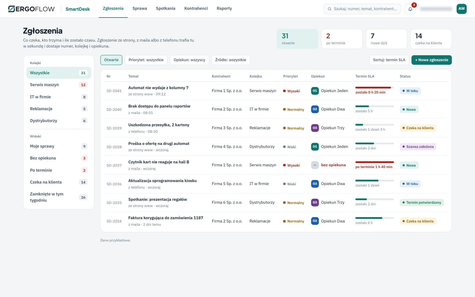Image resolution: width=475 pixels, height=297 pixels.
Task: Open ticket Uszkodzona przesyłka, 2 kartony
Action: coord(159,125)
